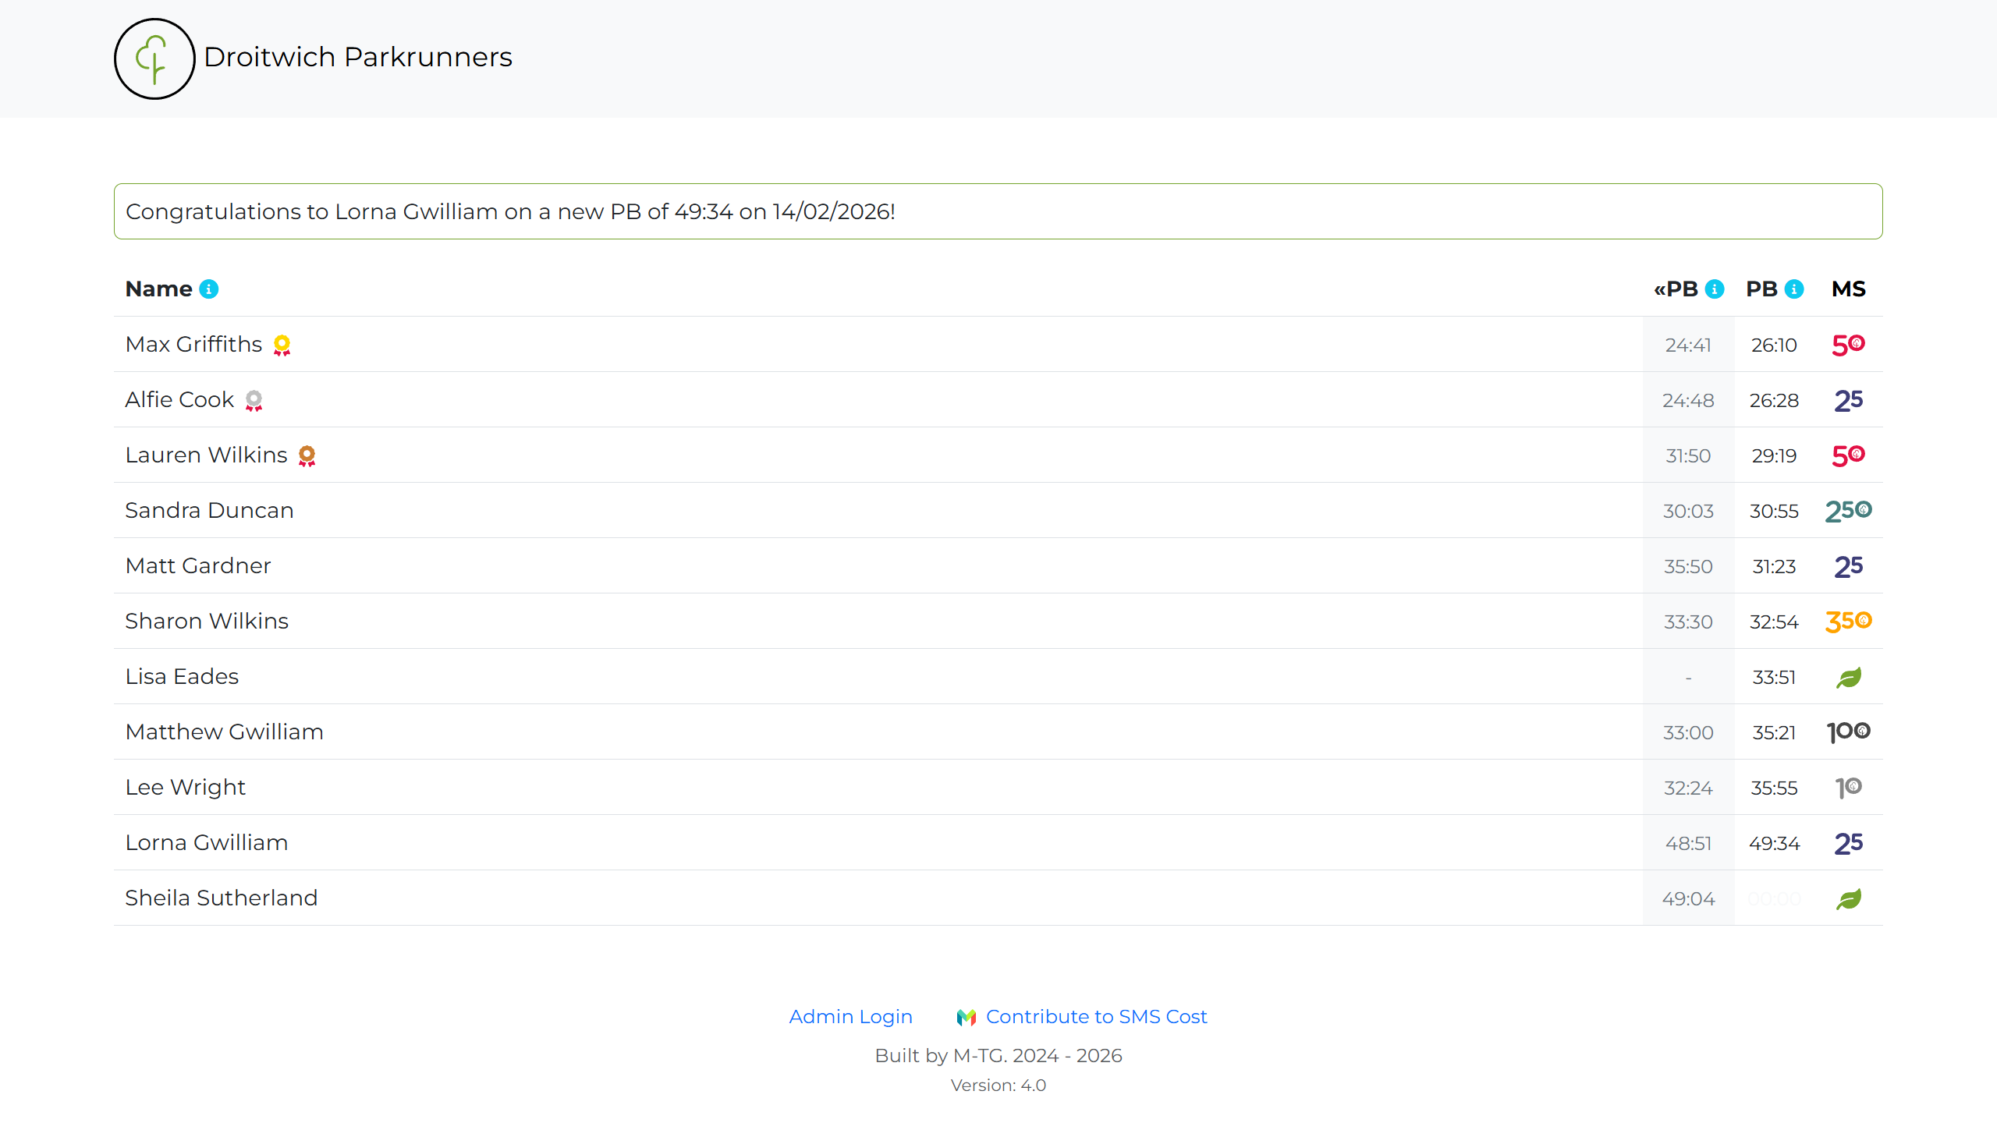
Task: Click Alfie Cook's silver rosette icon
Action: [254, 400]
